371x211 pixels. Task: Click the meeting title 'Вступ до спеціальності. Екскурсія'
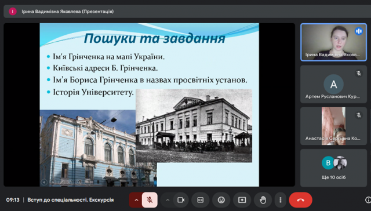pos(71,200)
